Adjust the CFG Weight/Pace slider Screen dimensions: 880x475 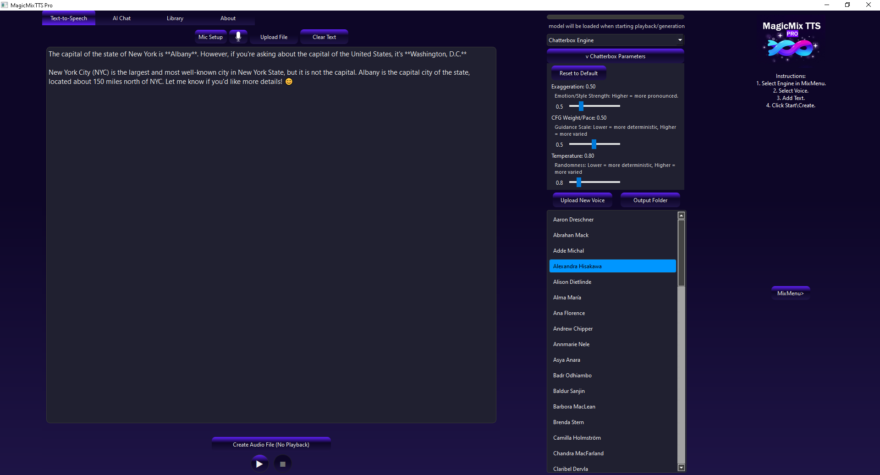click(x=594, y=144)
